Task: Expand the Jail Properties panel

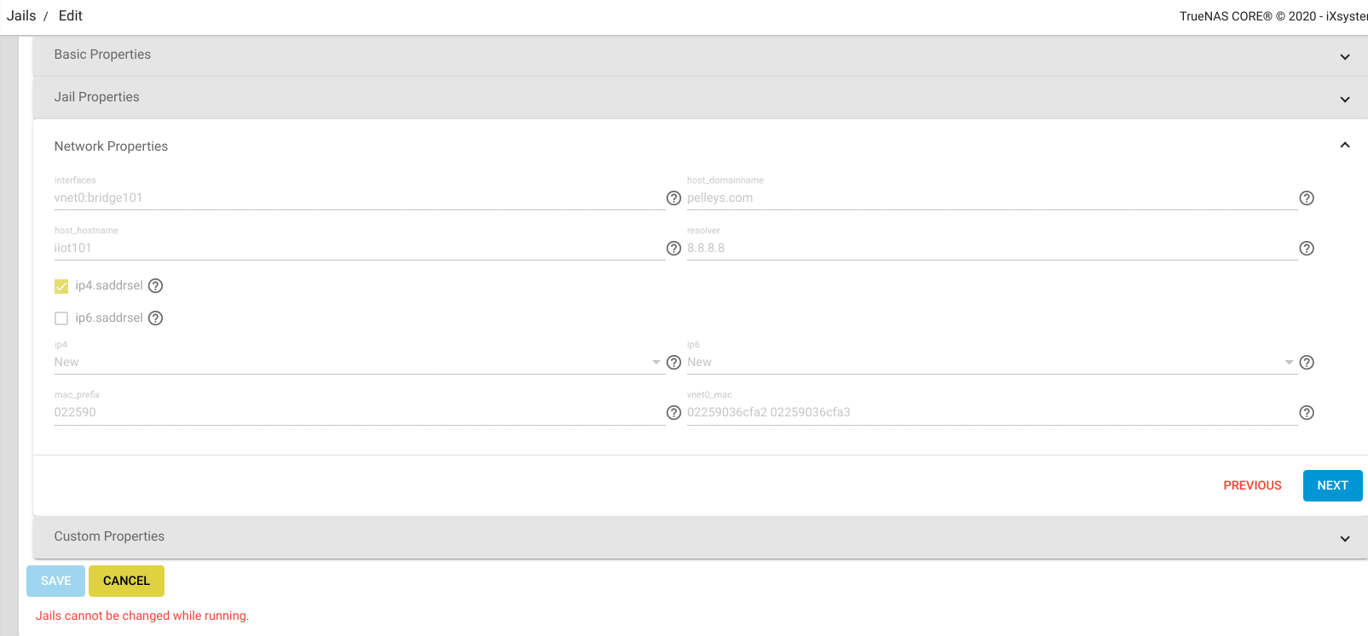Action: 700,98
